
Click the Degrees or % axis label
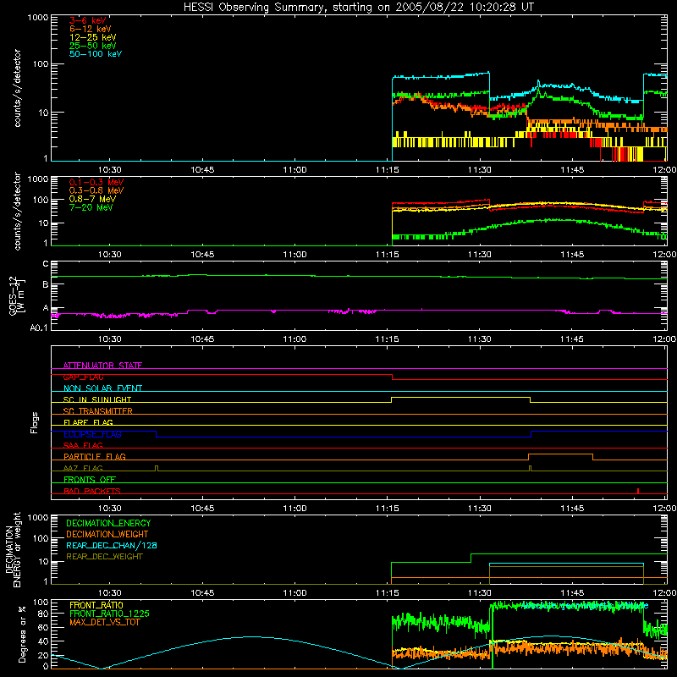[x=22, y=634]
